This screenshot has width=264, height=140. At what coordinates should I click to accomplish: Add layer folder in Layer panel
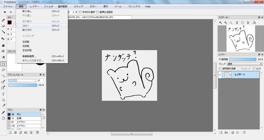(x=226, y=132)
